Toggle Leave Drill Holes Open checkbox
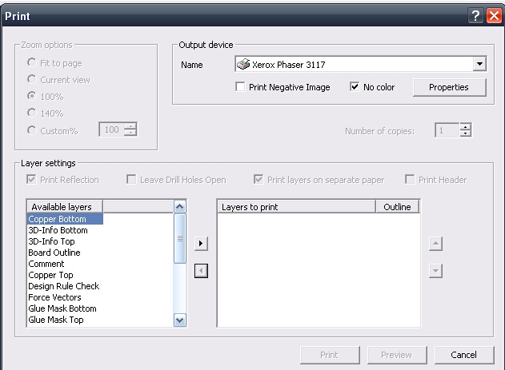505x370 pixels. coord(131,179)
